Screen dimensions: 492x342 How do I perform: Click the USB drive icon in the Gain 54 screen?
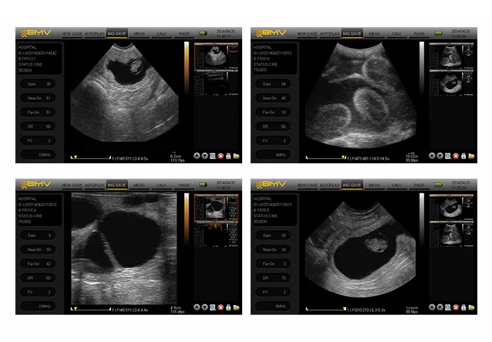click(x=464, y=156)
